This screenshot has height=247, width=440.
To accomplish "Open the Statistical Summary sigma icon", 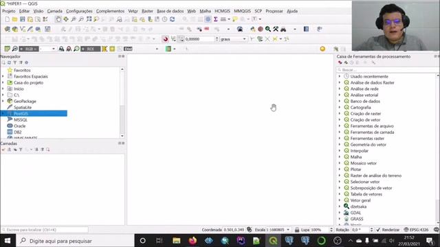I will (215, 19).
